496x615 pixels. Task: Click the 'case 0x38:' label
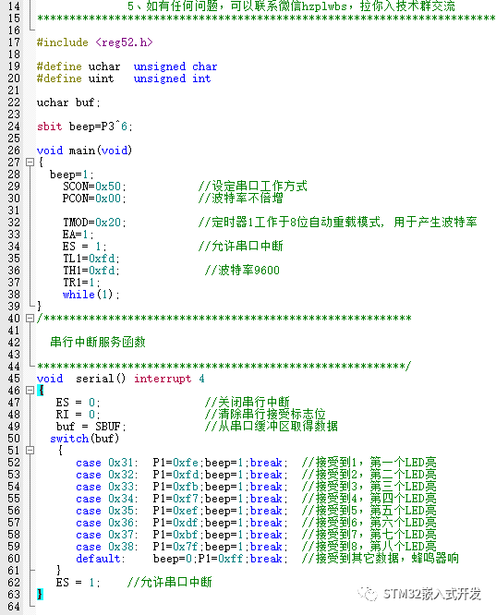[107, 547]
